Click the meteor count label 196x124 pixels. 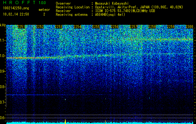(x=44, y=10)
